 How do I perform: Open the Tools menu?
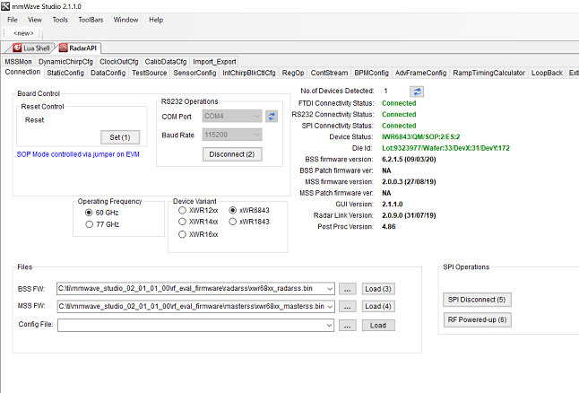pos(60,20)
